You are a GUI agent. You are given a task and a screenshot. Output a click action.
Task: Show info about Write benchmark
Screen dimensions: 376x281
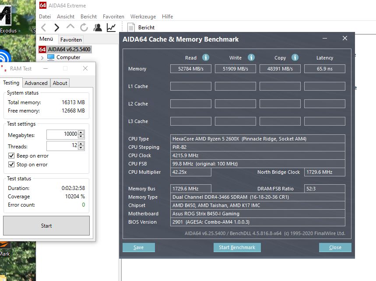tap(251, 57)
